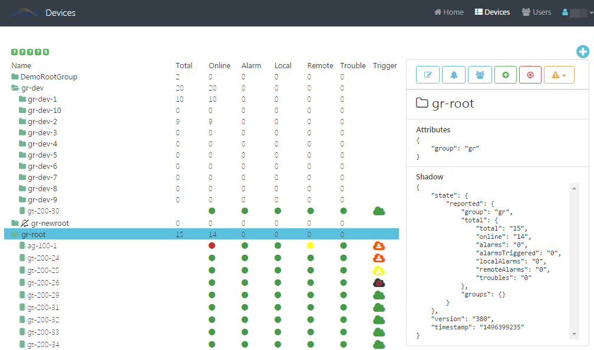Click the device chip icon of ag-100-1
594x350 pixels.
pyautogui.click(x=22, y=246)
